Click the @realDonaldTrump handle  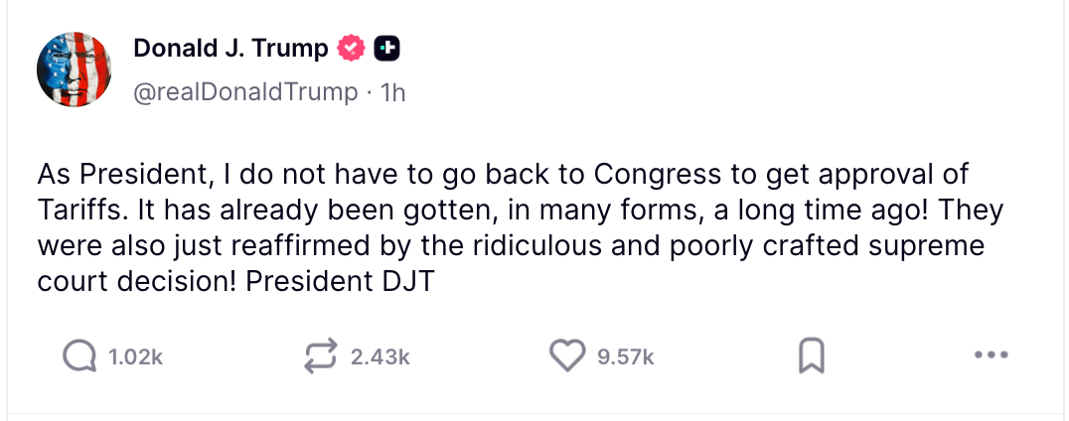245,92
